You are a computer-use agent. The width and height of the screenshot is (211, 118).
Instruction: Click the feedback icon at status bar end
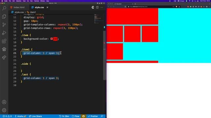102,116
